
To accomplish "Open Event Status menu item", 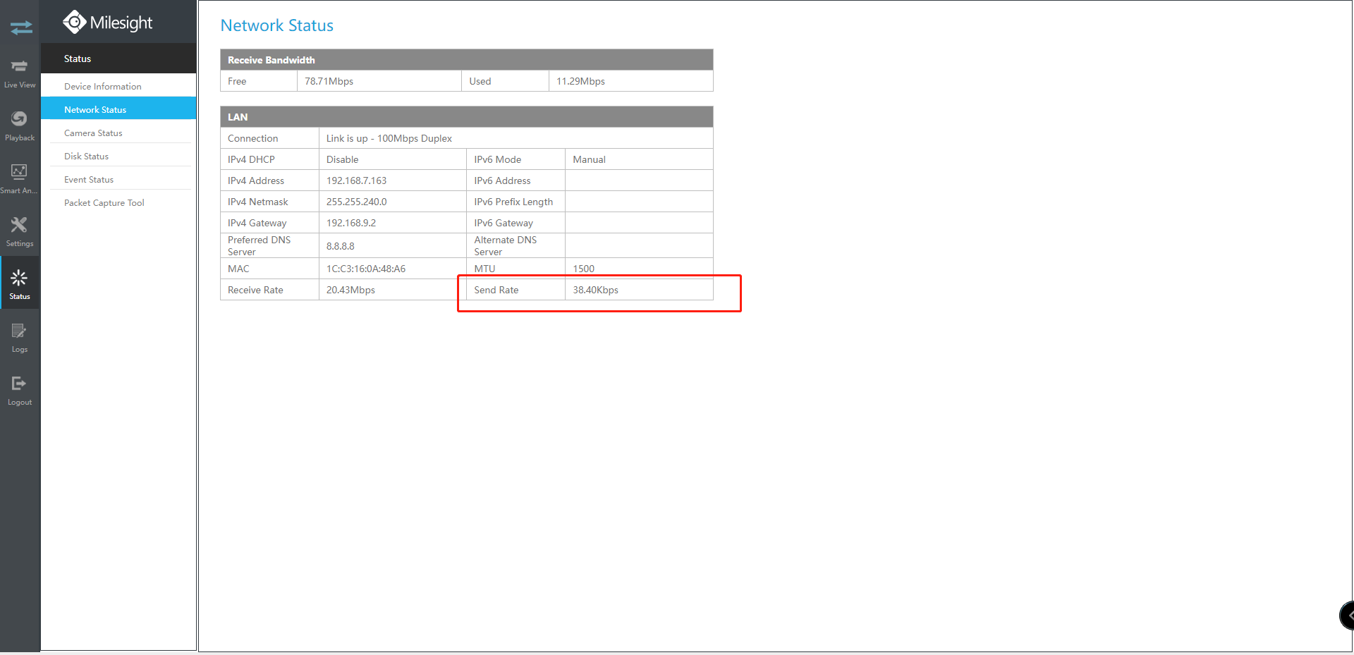I will pyautogui.click(x=89, y=179).
